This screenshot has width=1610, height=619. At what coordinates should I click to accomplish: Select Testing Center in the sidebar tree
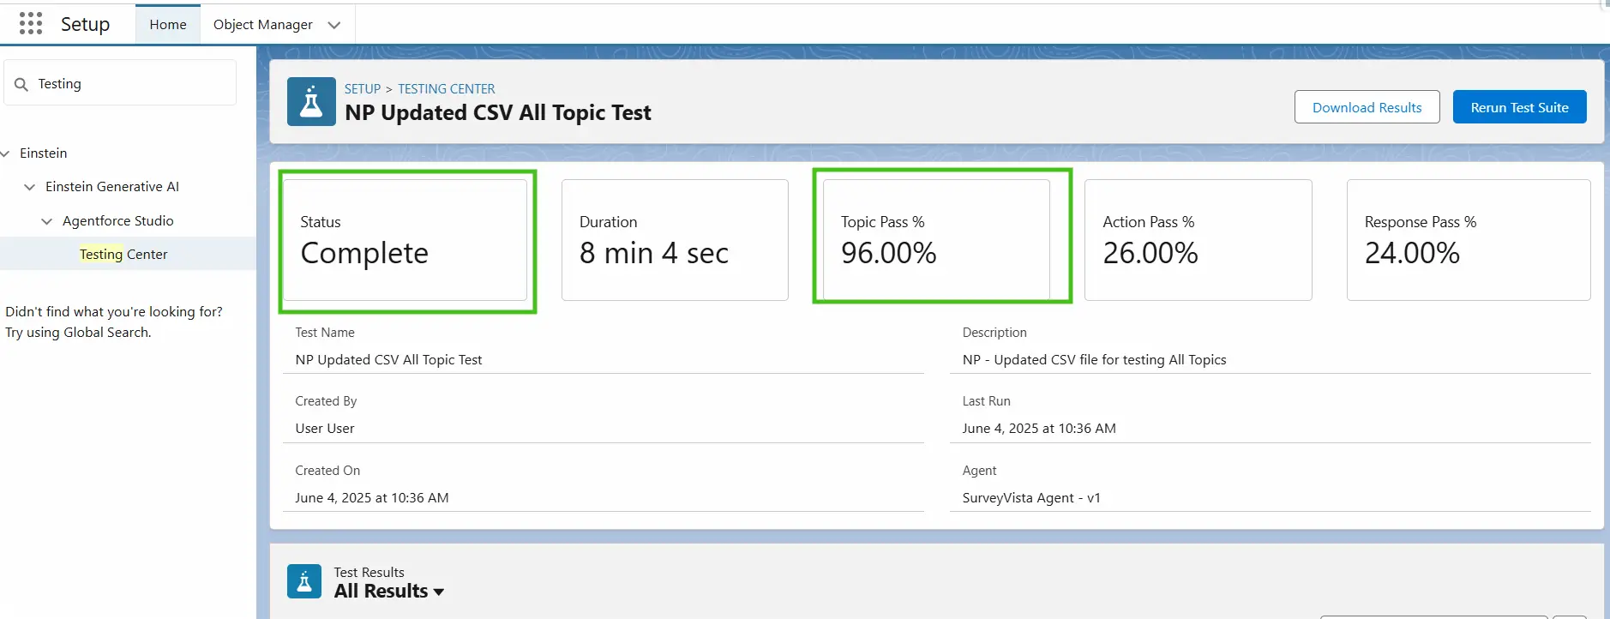click(123, 255)
